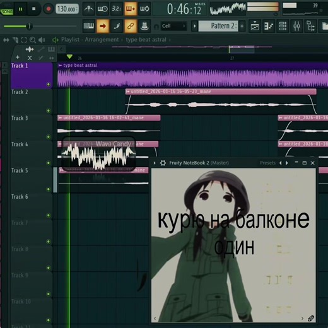Open the Mixer view icon
Image resolution: width=328 pixels, height=328 pixels.
[x=296, y=26]
